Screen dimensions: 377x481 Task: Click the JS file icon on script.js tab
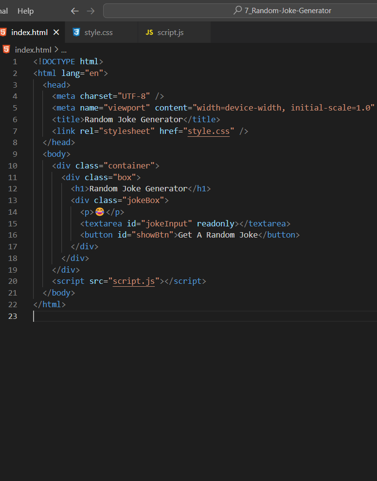coord(149,32)
